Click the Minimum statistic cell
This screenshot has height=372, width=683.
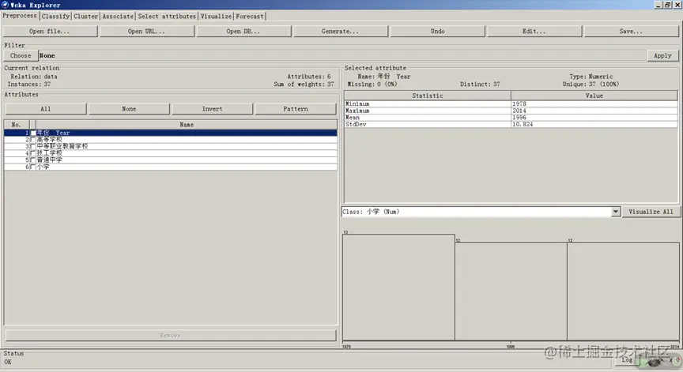[x=428, y=104]
